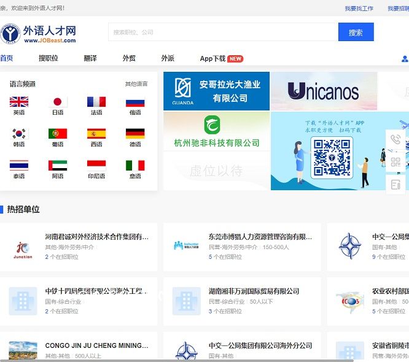Open 河南君诚对外经济技术合作集团 company link
This screenshot has width=409, height=362.
[x=97, y=237]
